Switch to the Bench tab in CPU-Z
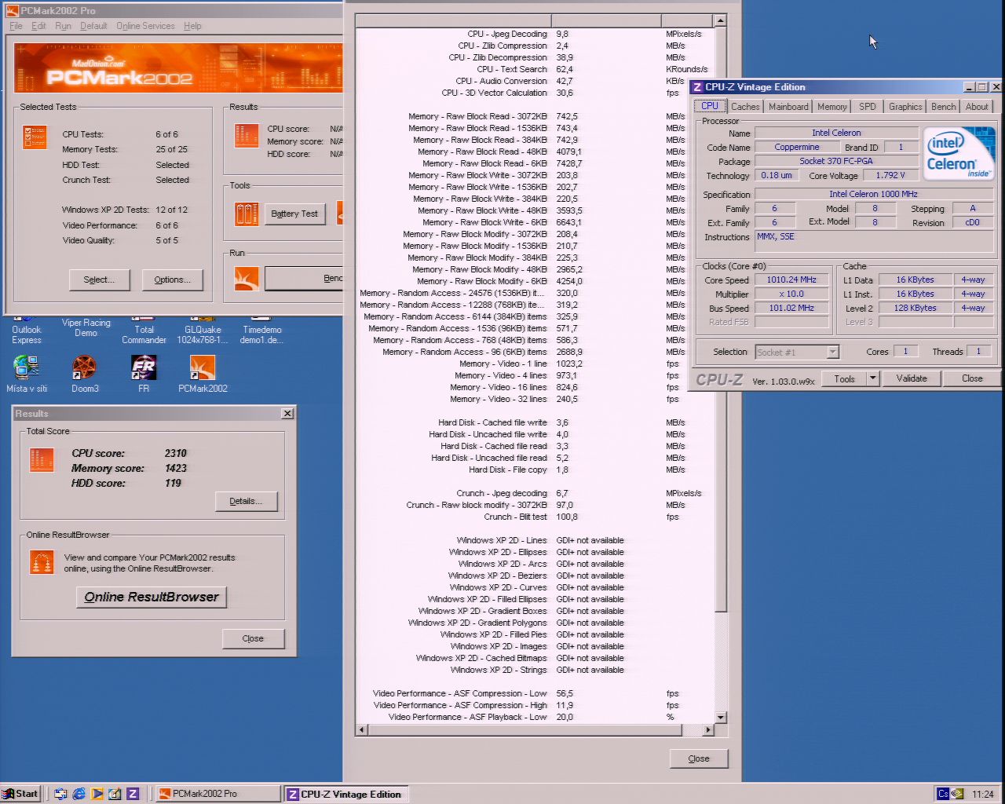The image size is (1005, 804). tap(943, 107)
